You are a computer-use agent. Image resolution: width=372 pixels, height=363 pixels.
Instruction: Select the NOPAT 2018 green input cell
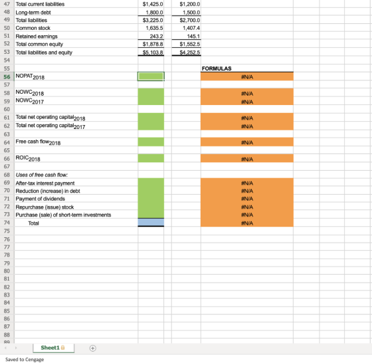(151, 76)
